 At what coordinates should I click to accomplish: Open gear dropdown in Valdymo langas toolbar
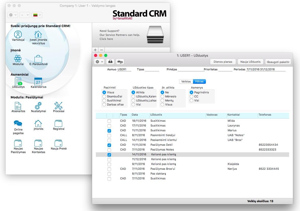pyautogui.click(x=13, y=15)
